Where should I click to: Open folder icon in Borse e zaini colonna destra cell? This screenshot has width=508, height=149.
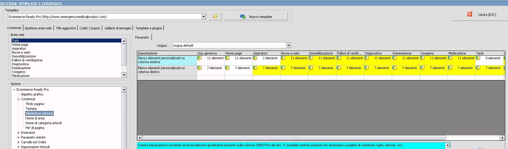(283, 68)
